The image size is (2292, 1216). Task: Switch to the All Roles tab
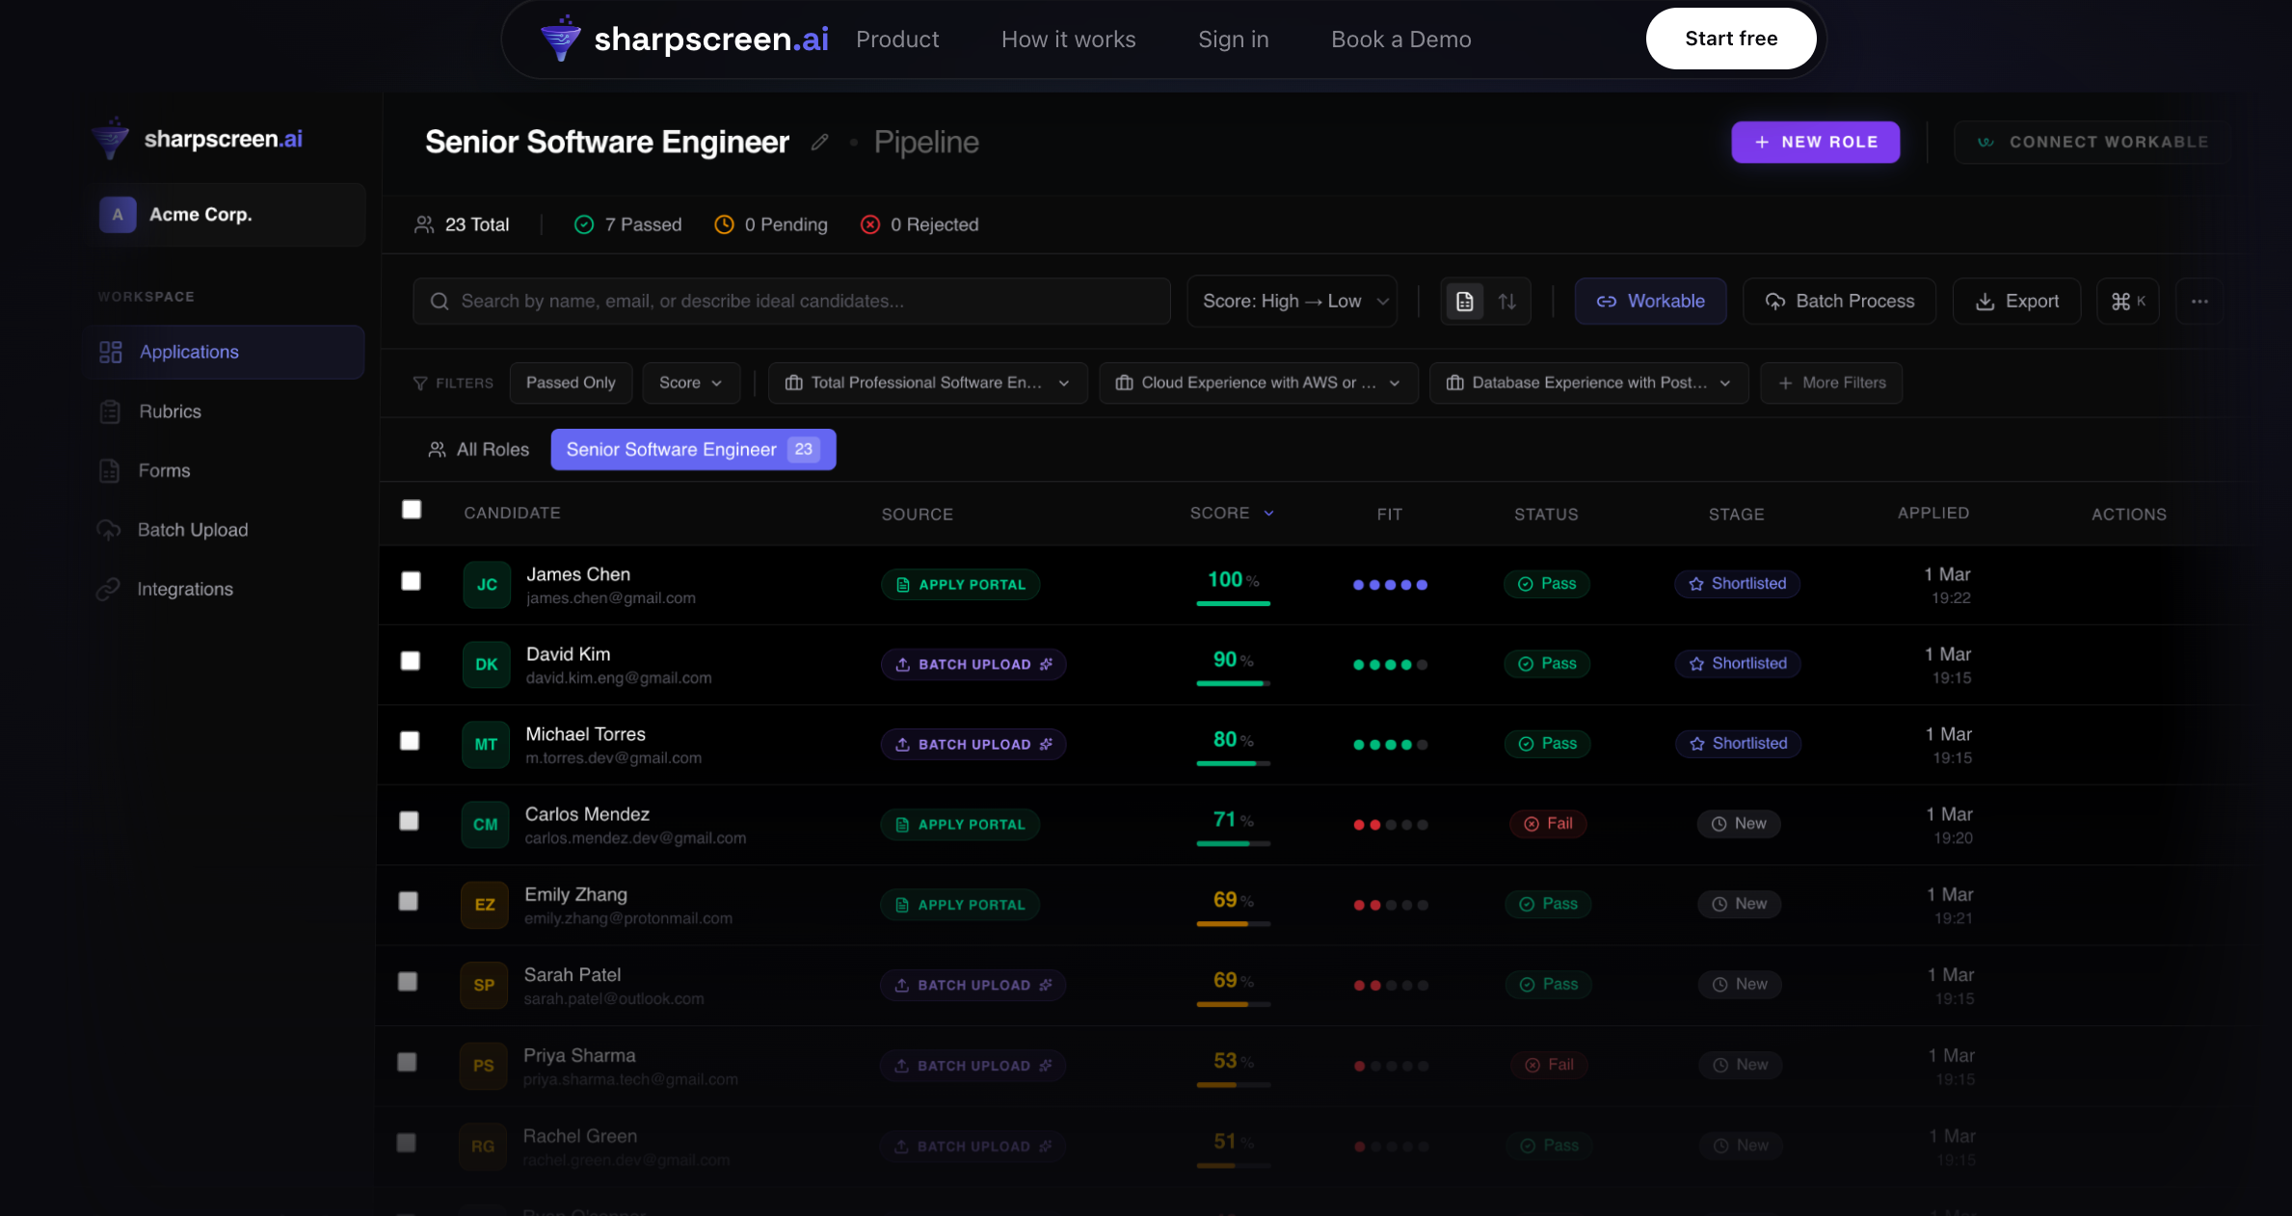(479, 450)
